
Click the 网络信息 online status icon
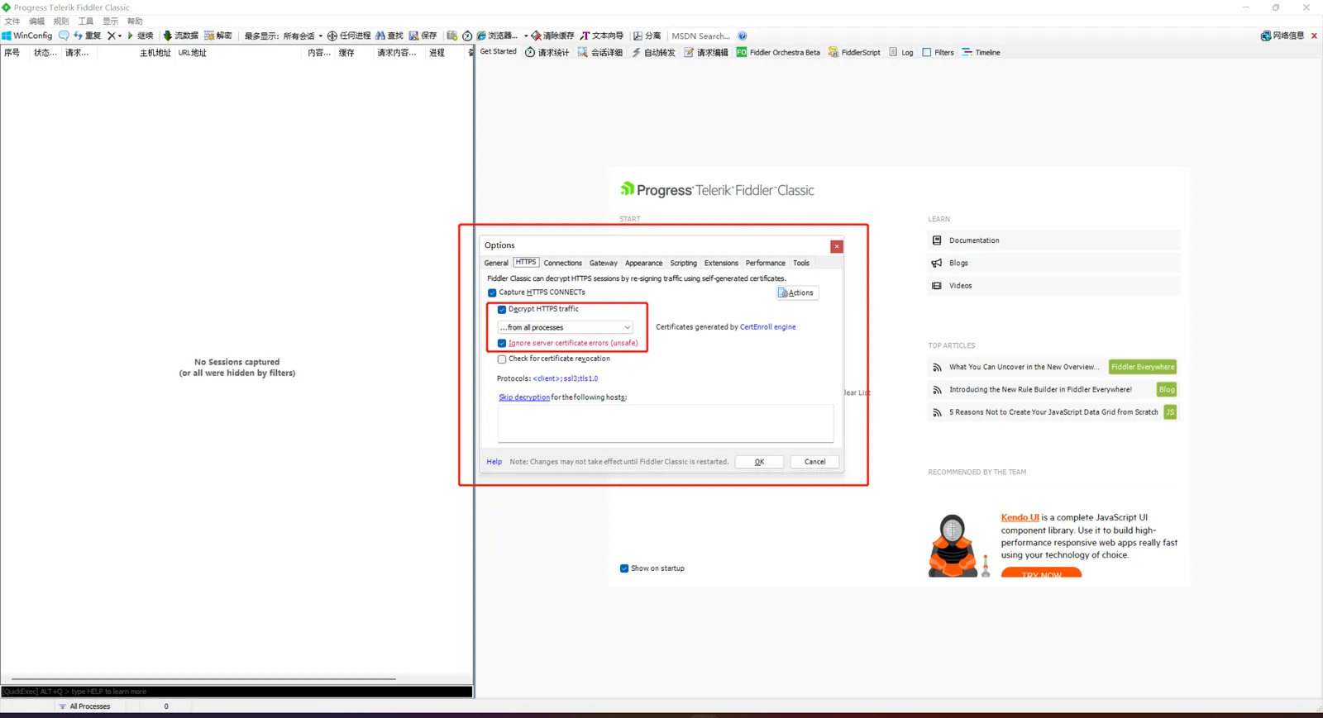tap(1282, 36)
